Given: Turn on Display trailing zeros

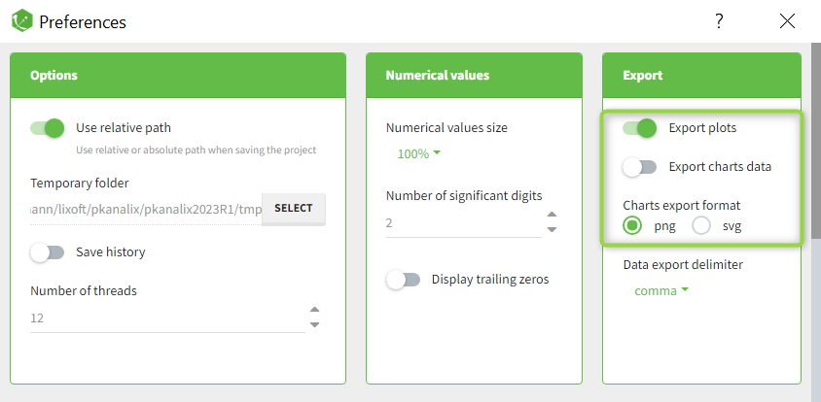Looking at the screenshot, I should point(404,280).
